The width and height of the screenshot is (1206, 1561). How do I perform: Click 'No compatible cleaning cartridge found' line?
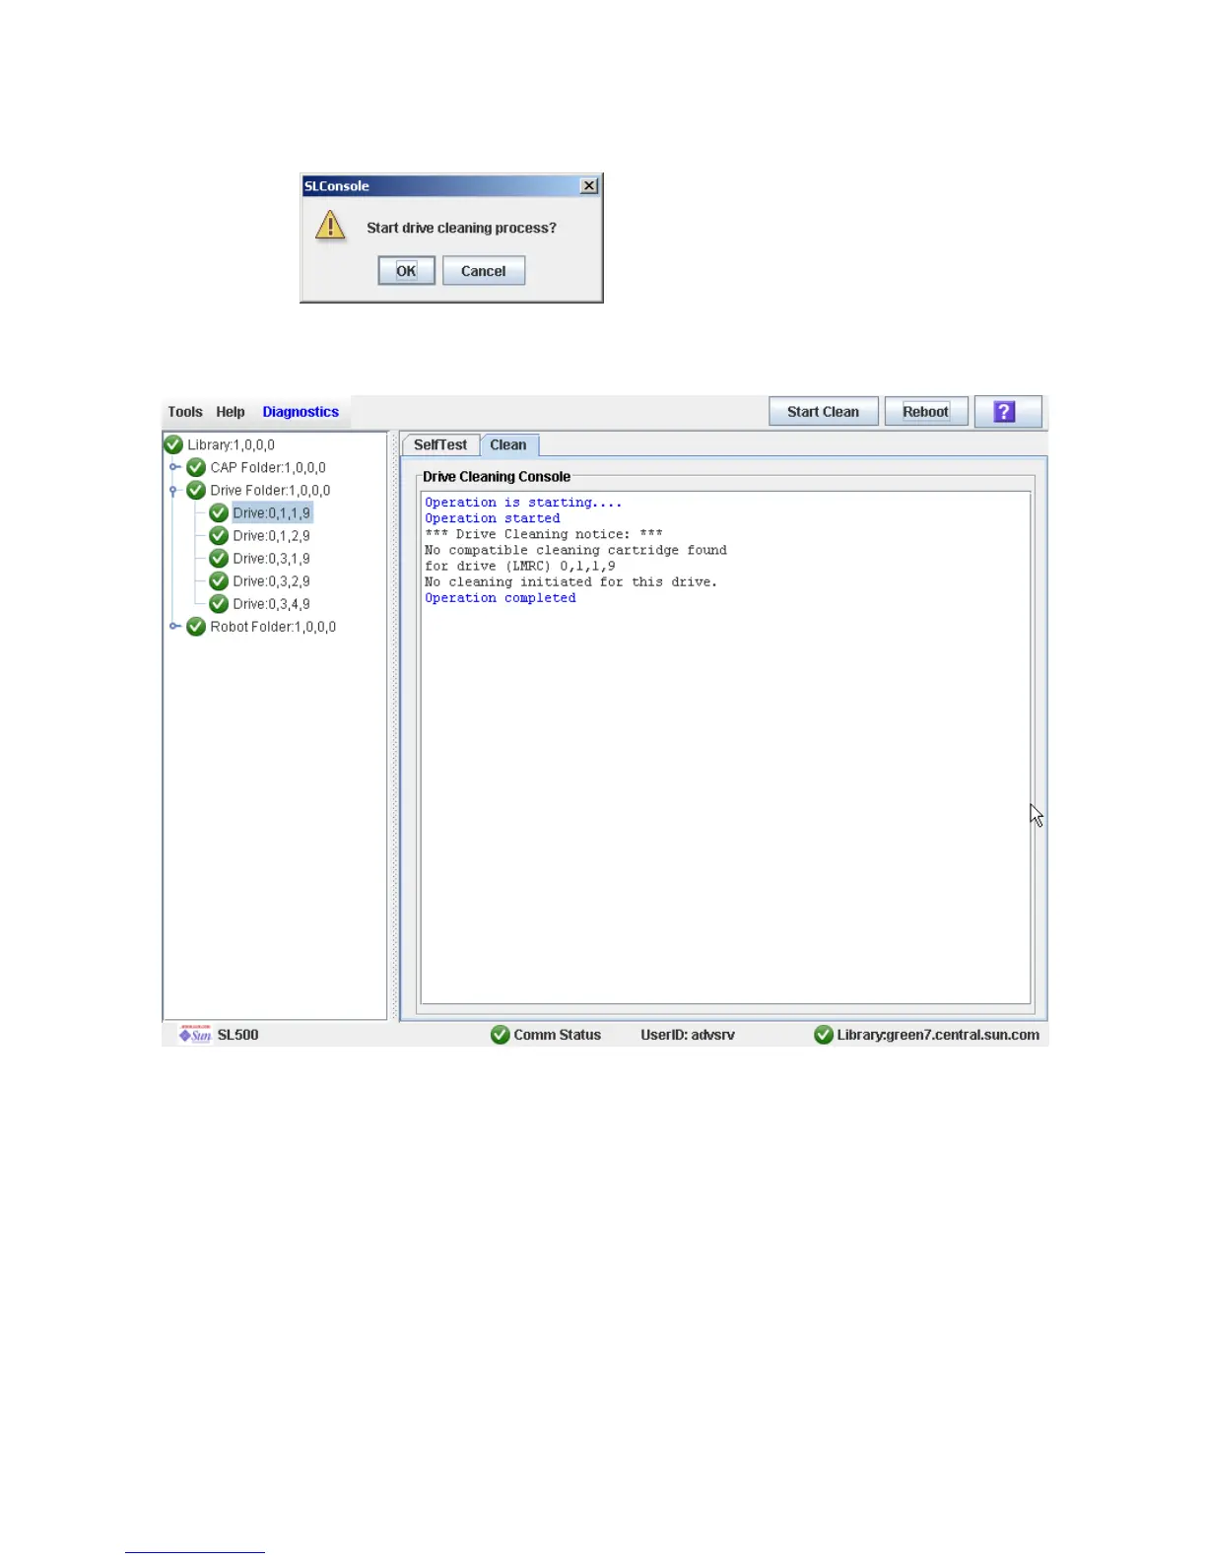(x=575, y=550)
